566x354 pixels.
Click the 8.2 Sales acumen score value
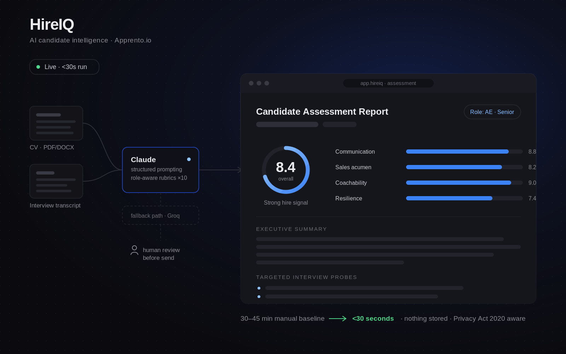click(532, 167)
